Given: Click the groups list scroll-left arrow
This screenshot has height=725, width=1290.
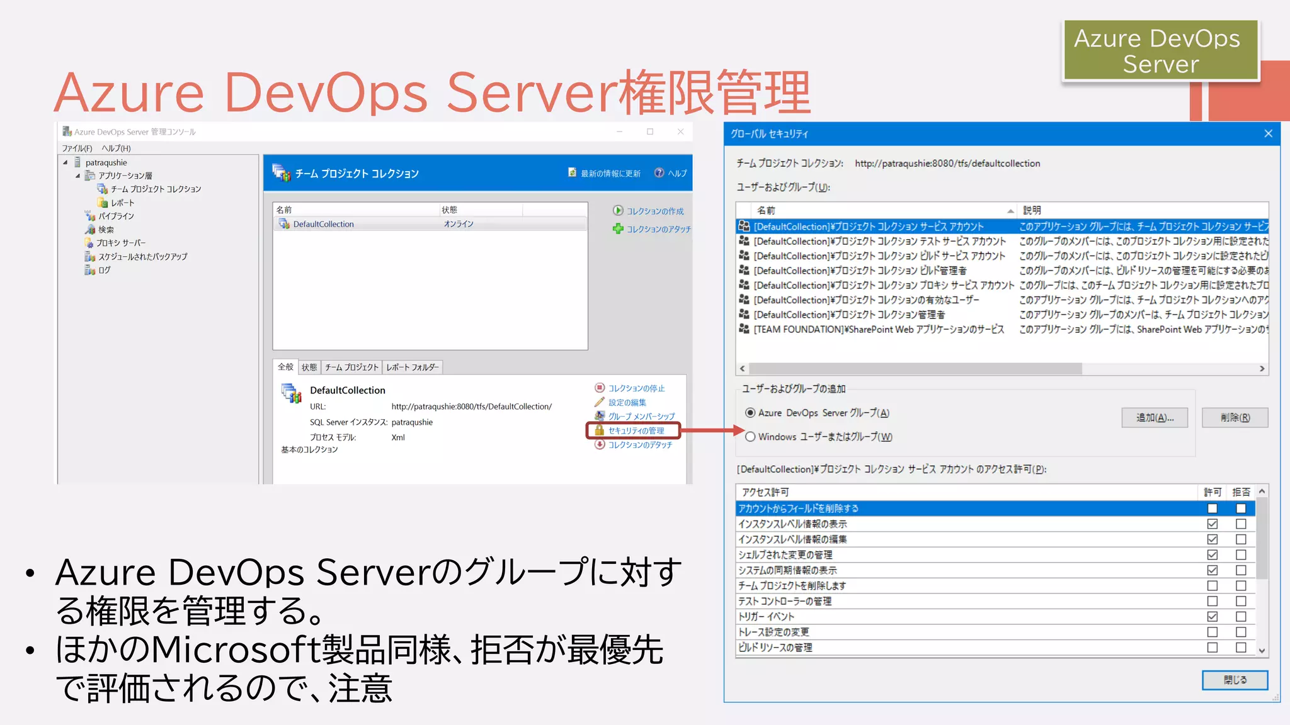Looking at the screenshot, I should pyautogui.click(x=743, y=369).
